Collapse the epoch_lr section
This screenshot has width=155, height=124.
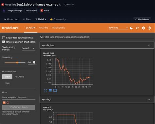[149, 100]
